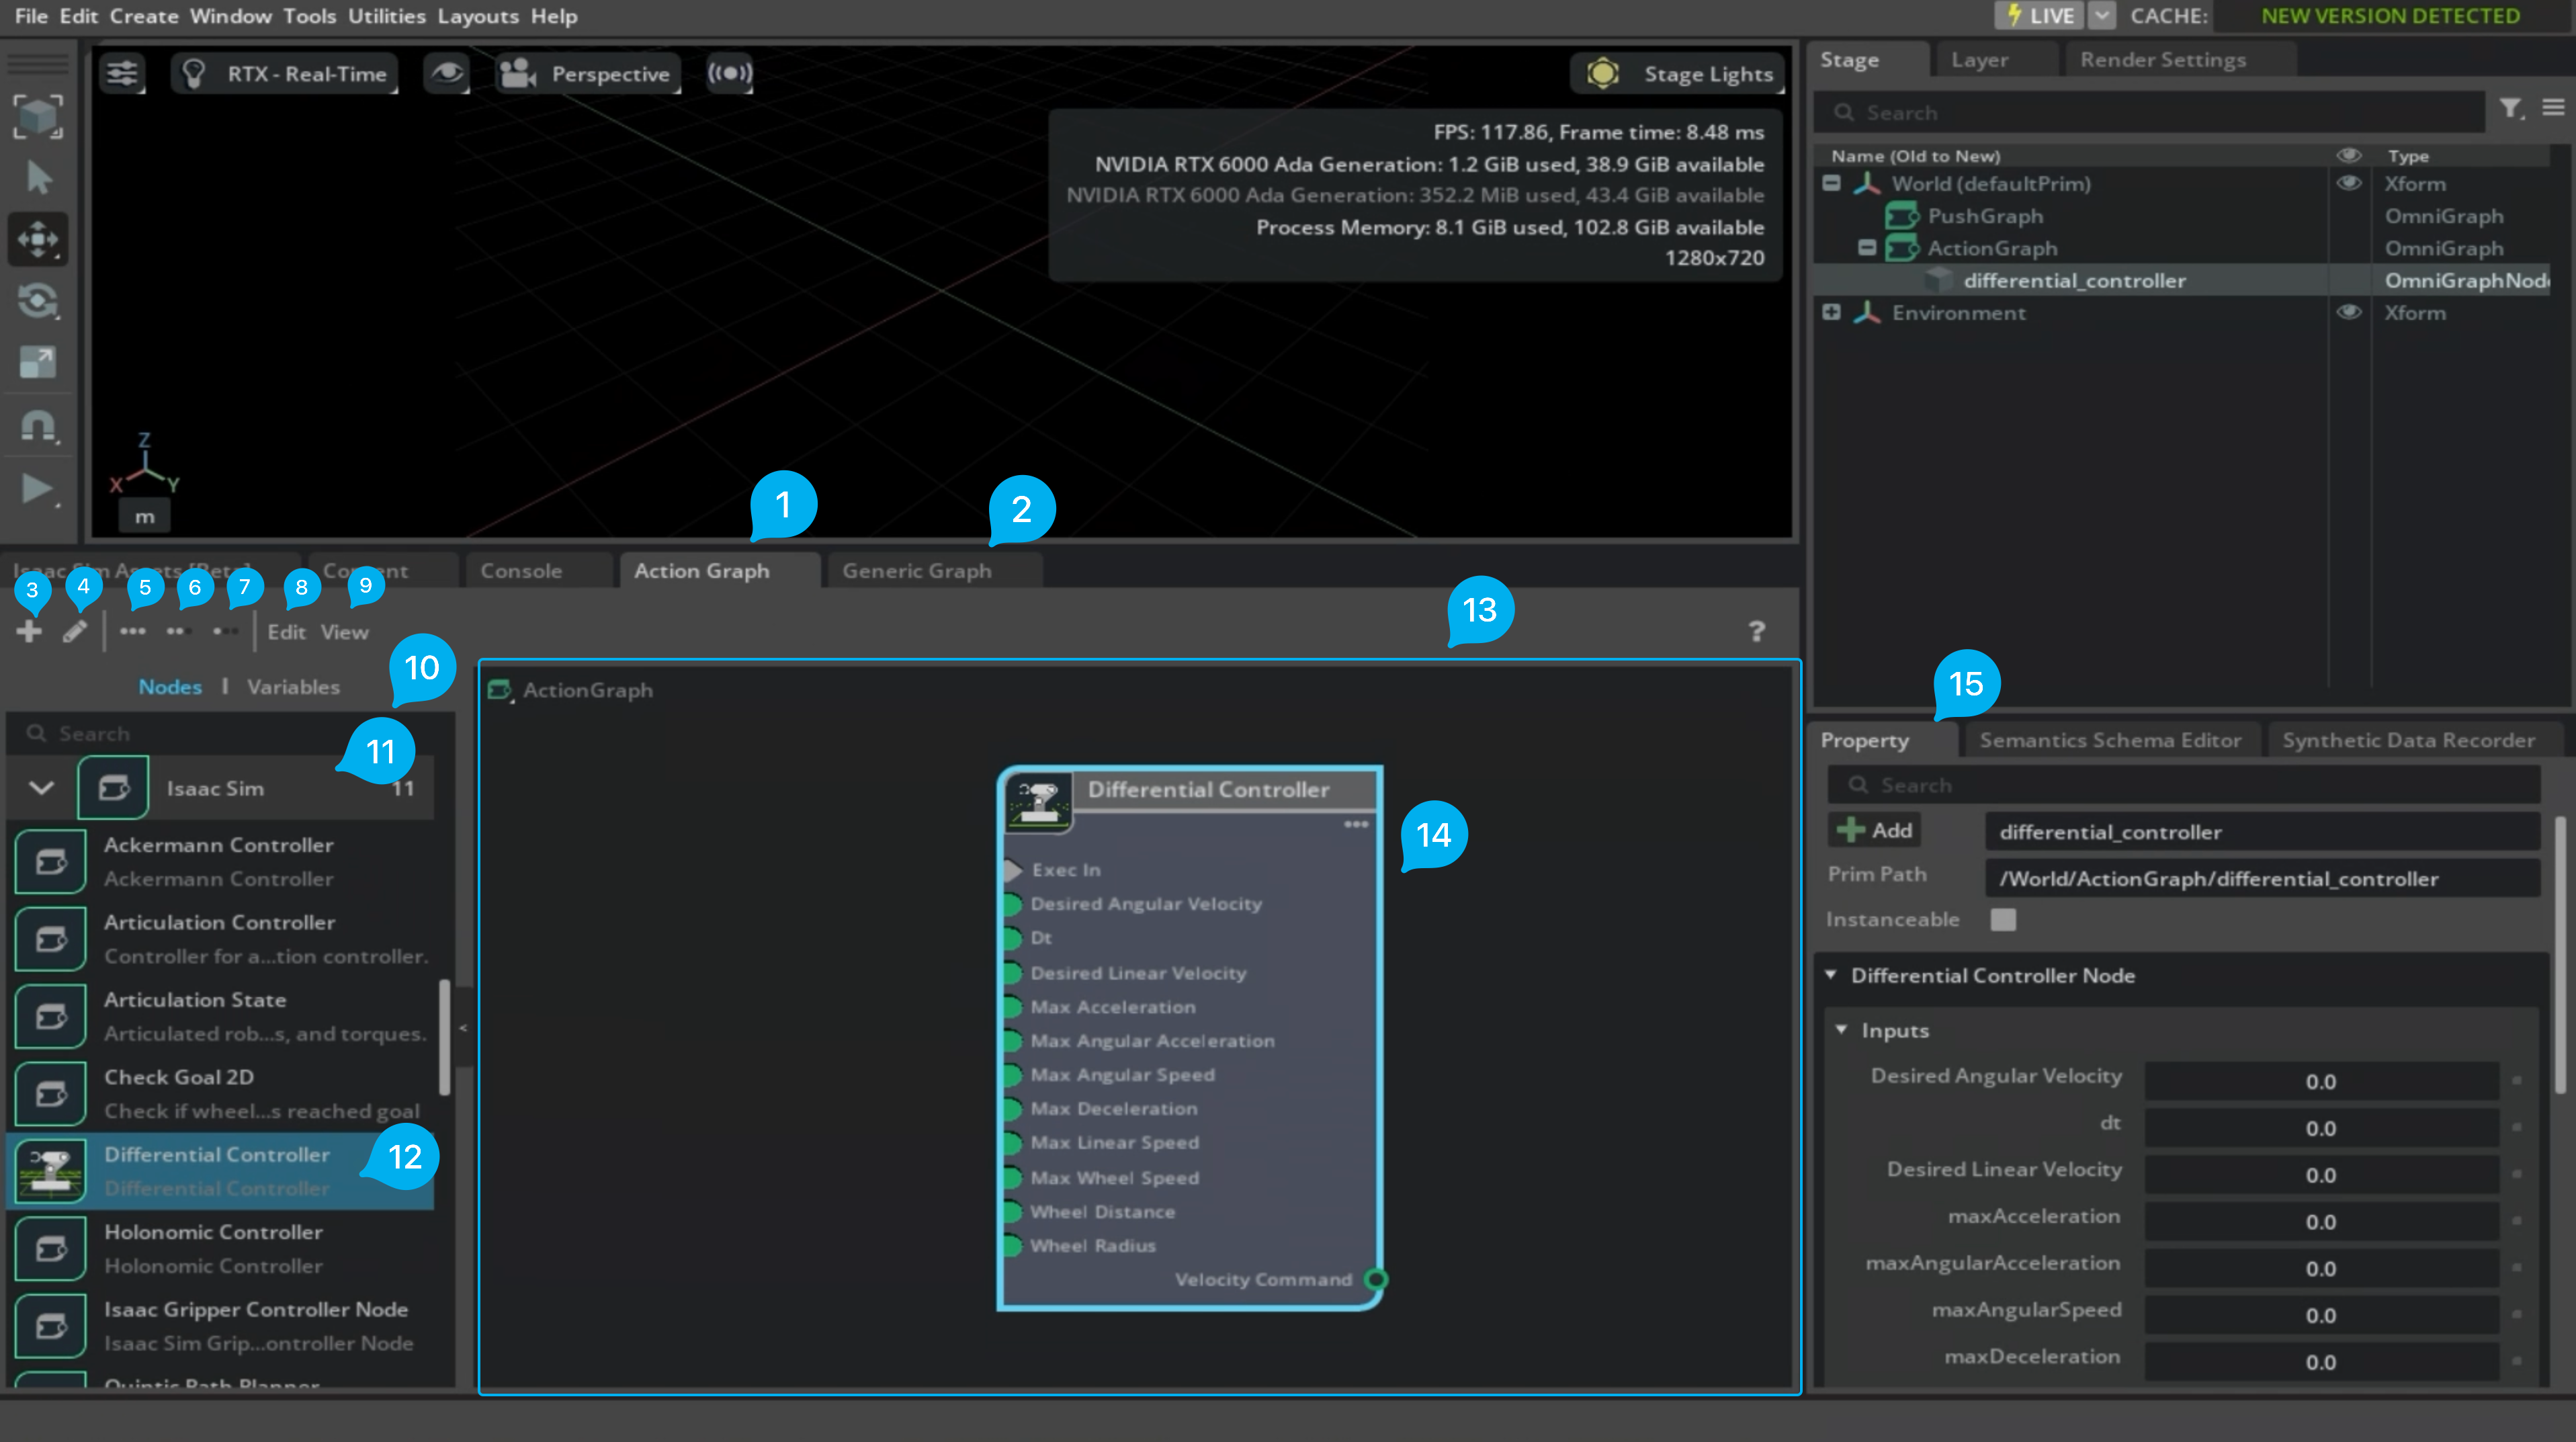
Task: Click the viewport units button labeled m
Action: 145,517
